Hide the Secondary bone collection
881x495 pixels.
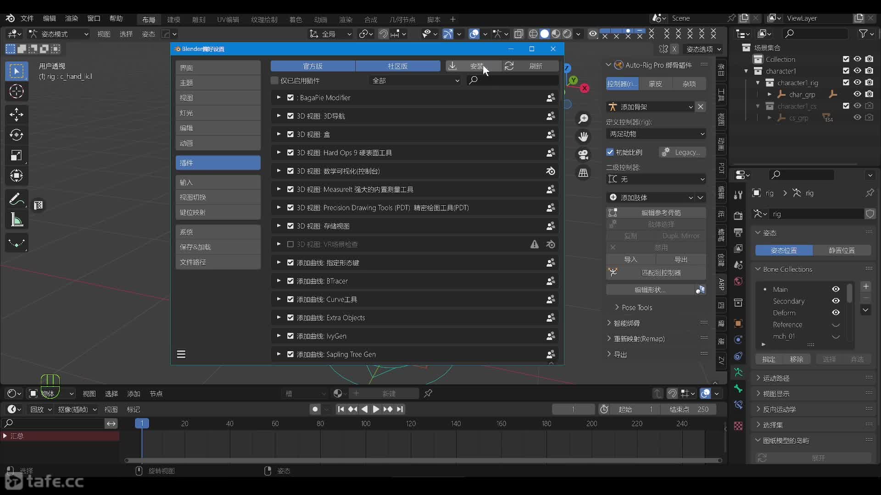click(836, 301)
